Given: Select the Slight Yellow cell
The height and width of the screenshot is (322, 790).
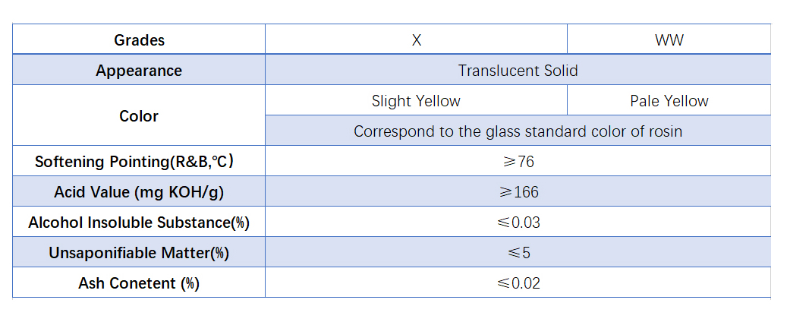Looking at the screenshot, I should pyautogui.click(x=416, y=100).
